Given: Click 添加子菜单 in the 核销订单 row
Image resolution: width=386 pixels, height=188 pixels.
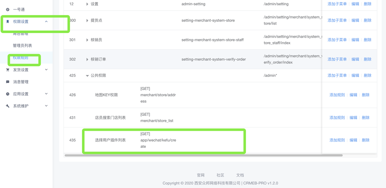Looking at the screenshot, I should click(x=337, y=59).
